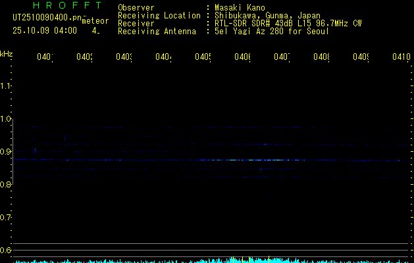
Task: Click the 1.0 kHz frequency tick label
Action: [x=7, y=119]
